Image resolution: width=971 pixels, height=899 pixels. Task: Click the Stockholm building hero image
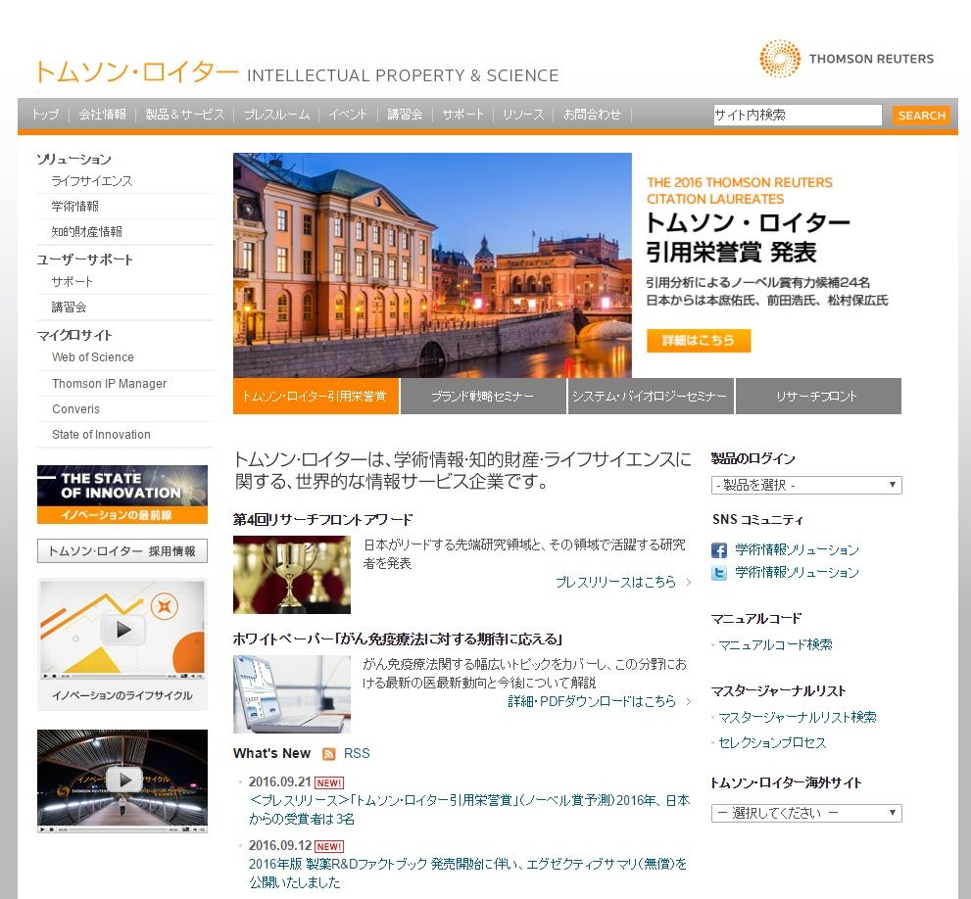coord(432,265)
